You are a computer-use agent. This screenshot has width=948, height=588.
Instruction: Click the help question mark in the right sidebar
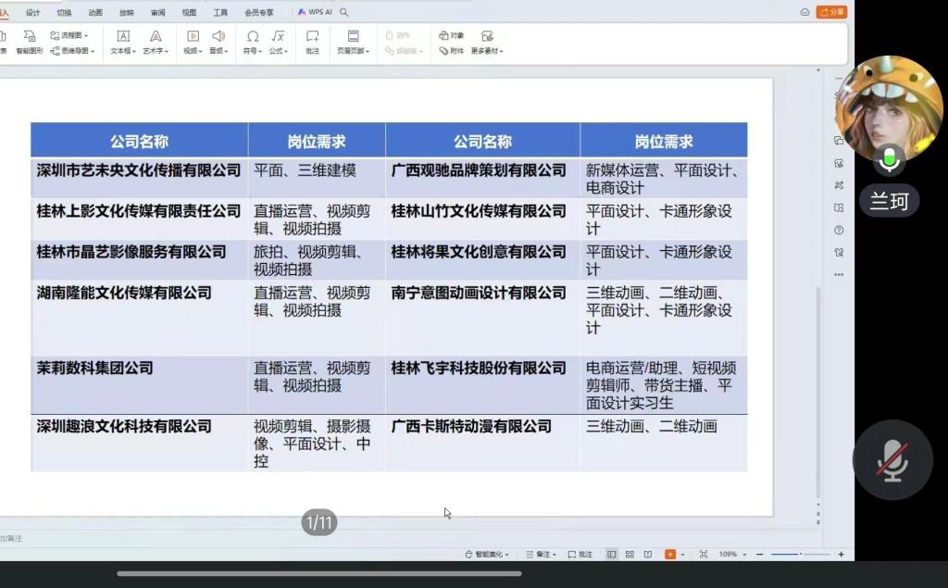pyautogui.click(x=839, y=230)
